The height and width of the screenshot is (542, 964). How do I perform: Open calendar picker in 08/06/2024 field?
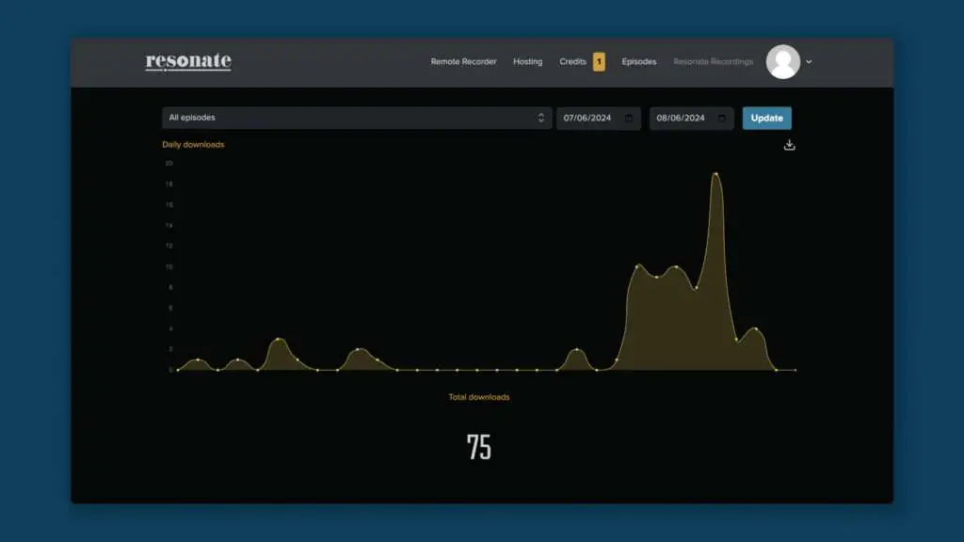(721, 119)
